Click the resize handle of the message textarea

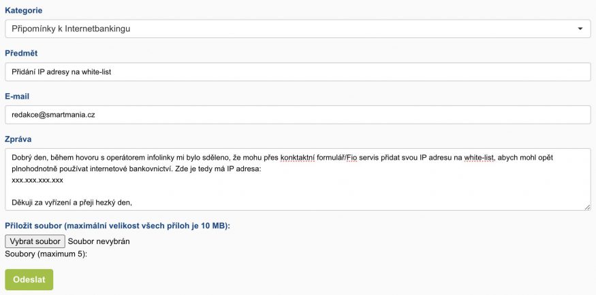point(587,207)
